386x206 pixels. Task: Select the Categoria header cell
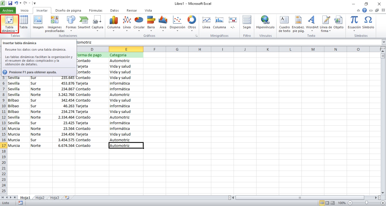[126, 55]
